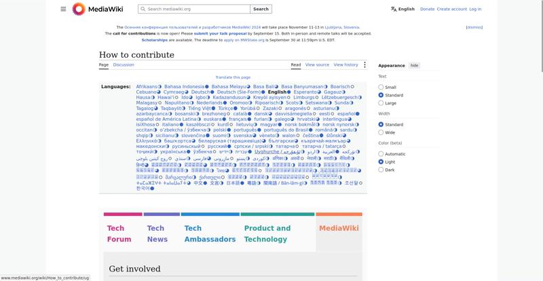Open the hamburger main menu

[63, 9]
